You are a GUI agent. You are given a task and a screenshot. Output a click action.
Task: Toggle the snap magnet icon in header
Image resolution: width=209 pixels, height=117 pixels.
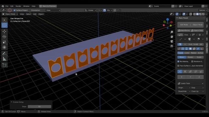(104, 10)
